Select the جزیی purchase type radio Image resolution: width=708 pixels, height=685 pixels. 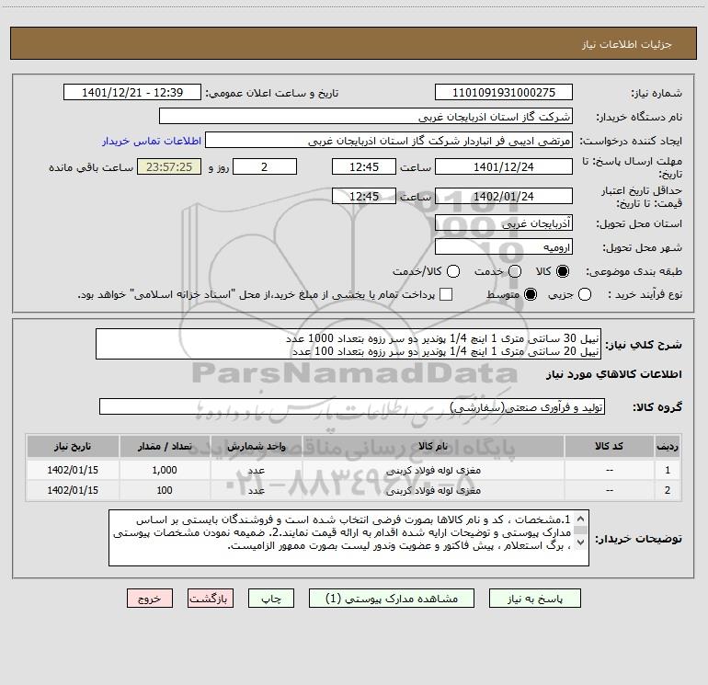pos(585,294)
